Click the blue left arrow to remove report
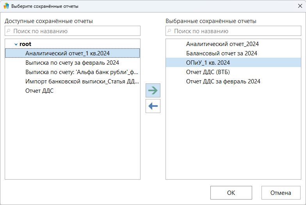Viewport: 306px width, 205px height. tap(153, 106)
